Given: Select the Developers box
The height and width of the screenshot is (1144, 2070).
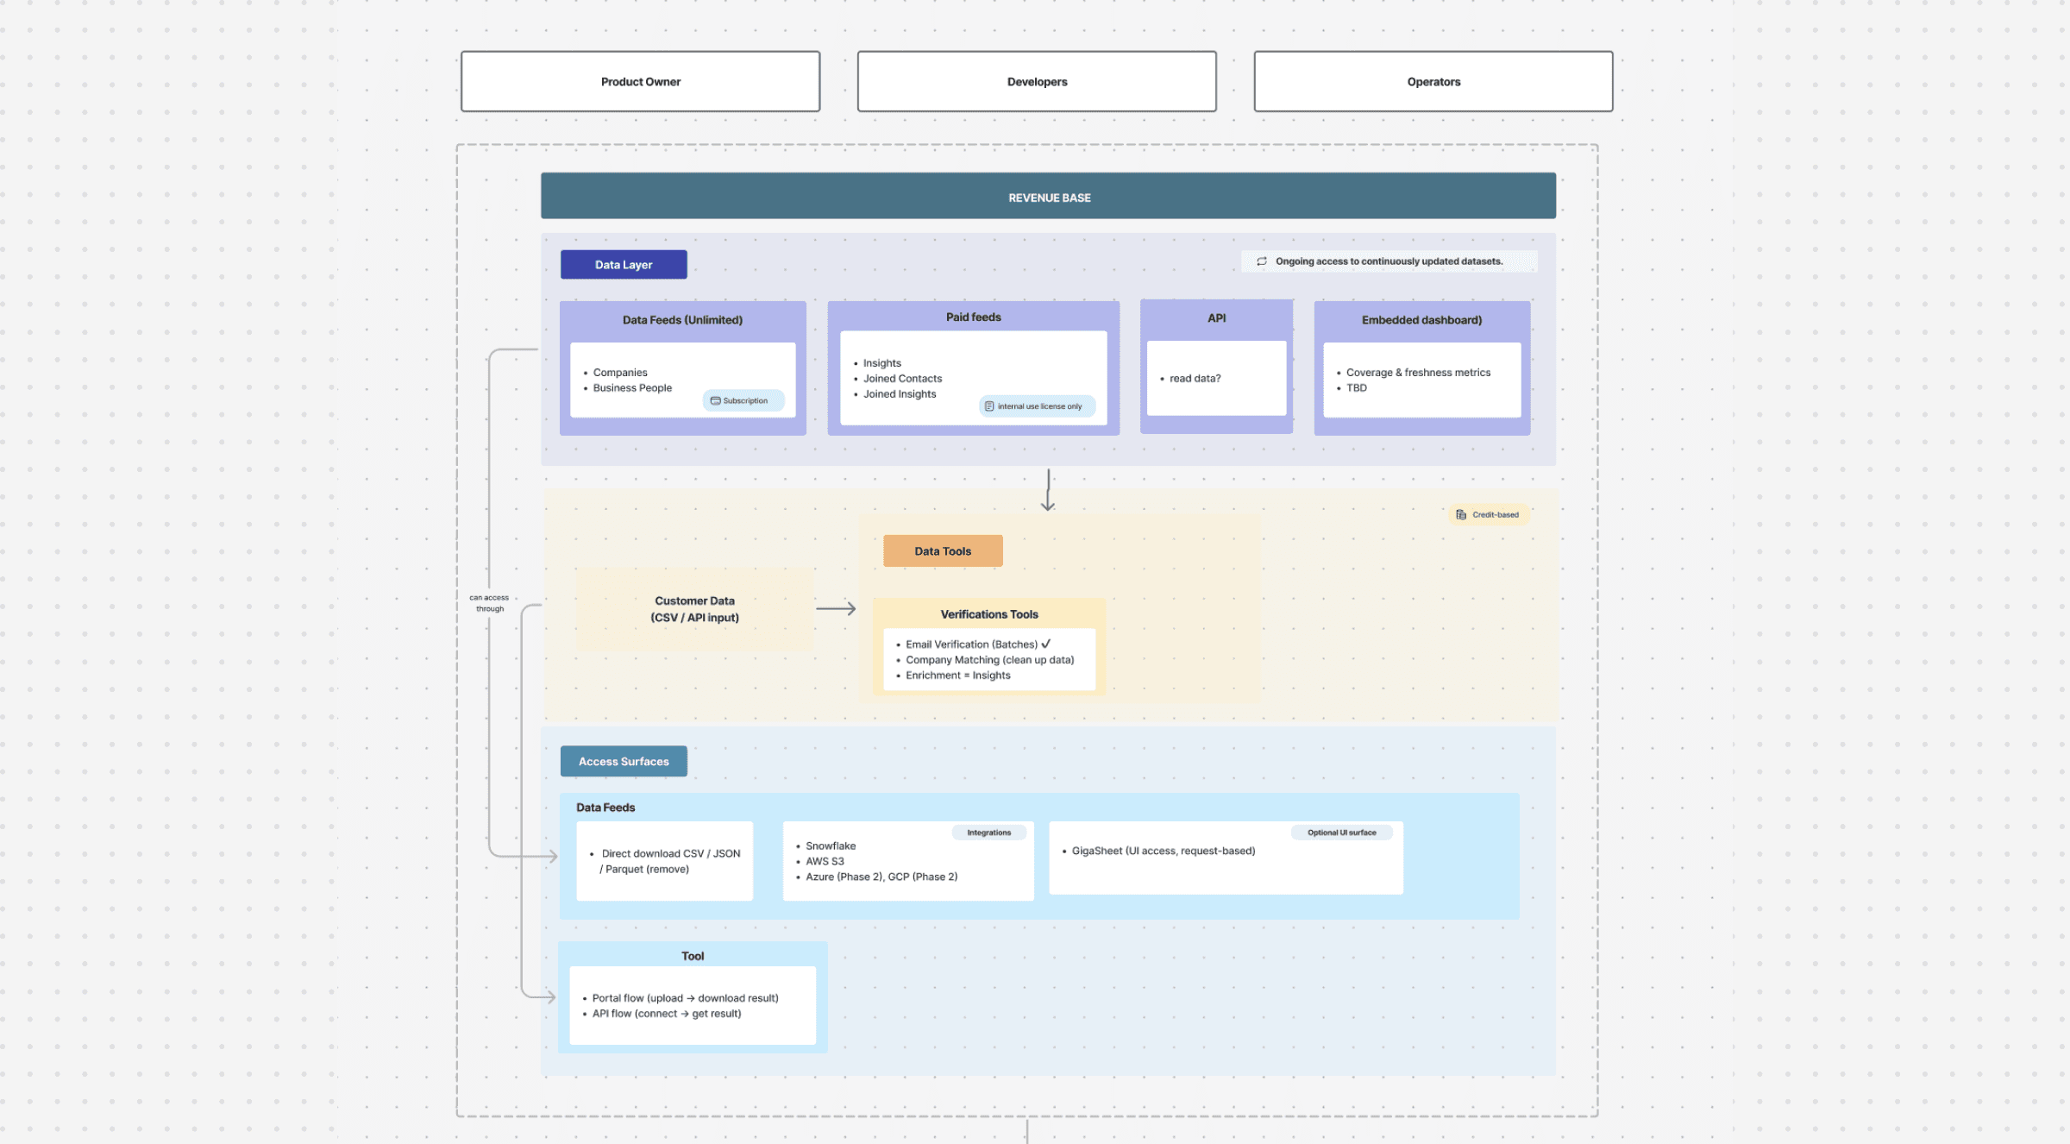Looking at the screenshot, I should pyautogui.click(x=1037, y=82).
